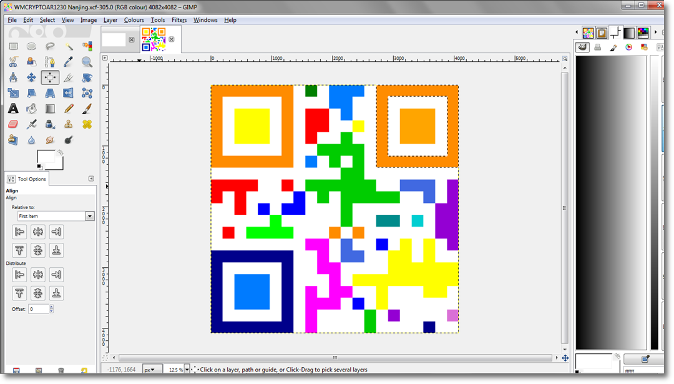Open the Tool Options tab configuration menu
The height and width of the screenshot is (384, 674).
[91, 179]
